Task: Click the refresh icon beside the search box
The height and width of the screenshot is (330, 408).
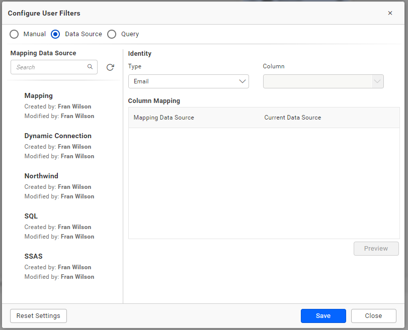Action: tap(110, 67)
